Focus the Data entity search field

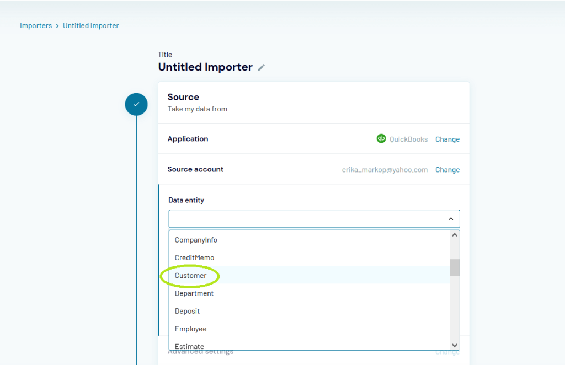tap(306, 219)
